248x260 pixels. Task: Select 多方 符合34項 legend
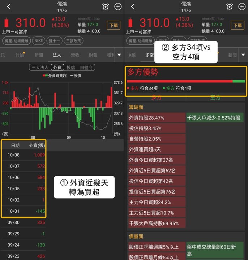tap(142, 88)
